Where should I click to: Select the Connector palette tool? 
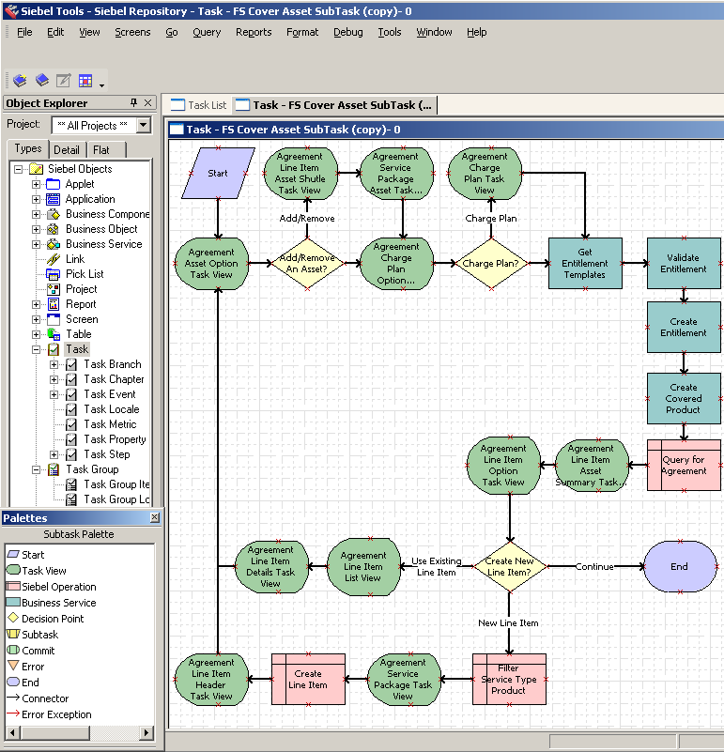pyautogui.click(x=38, y=698)
